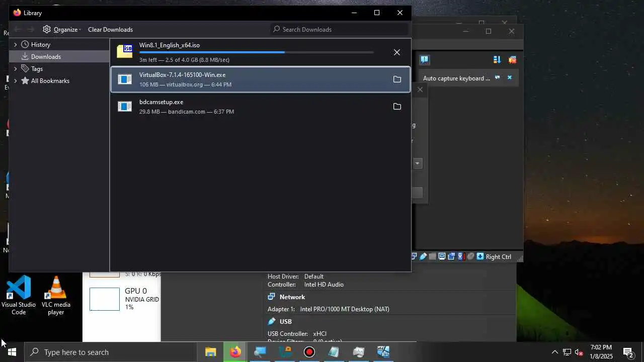
Task: Click the USB pen status icon in VirtualBox
Action: tap(423, 256)
